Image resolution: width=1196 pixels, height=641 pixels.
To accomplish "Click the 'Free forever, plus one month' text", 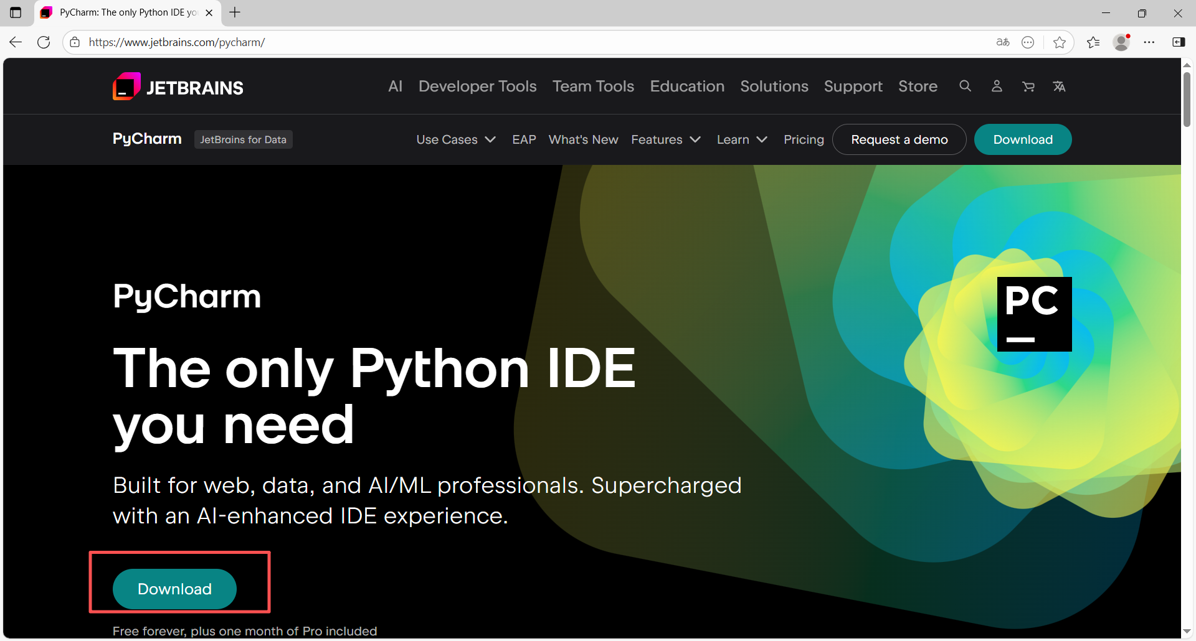I will (245, 631).
